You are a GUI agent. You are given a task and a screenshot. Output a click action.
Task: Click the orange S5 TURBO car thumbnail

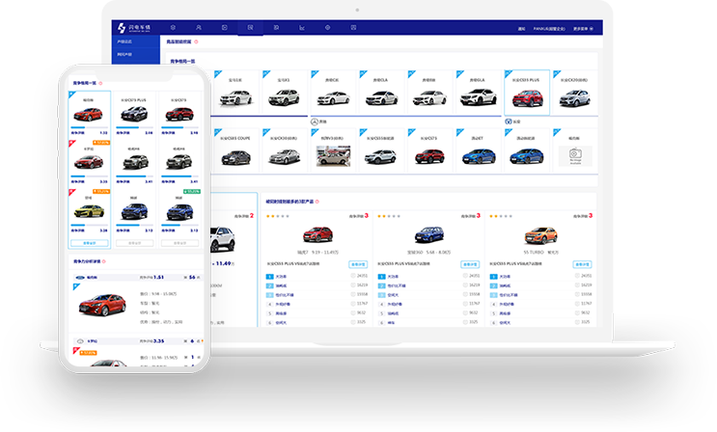pos(540,234)
